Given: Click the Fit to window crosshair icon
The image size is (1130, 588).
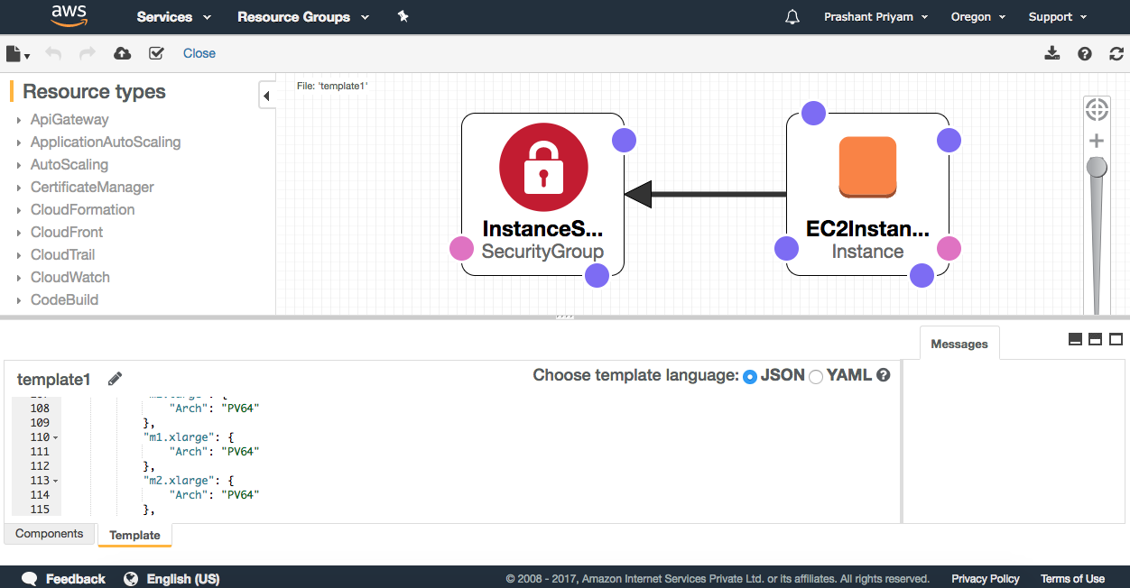Looking at the screenshot, I should 1097,110.
